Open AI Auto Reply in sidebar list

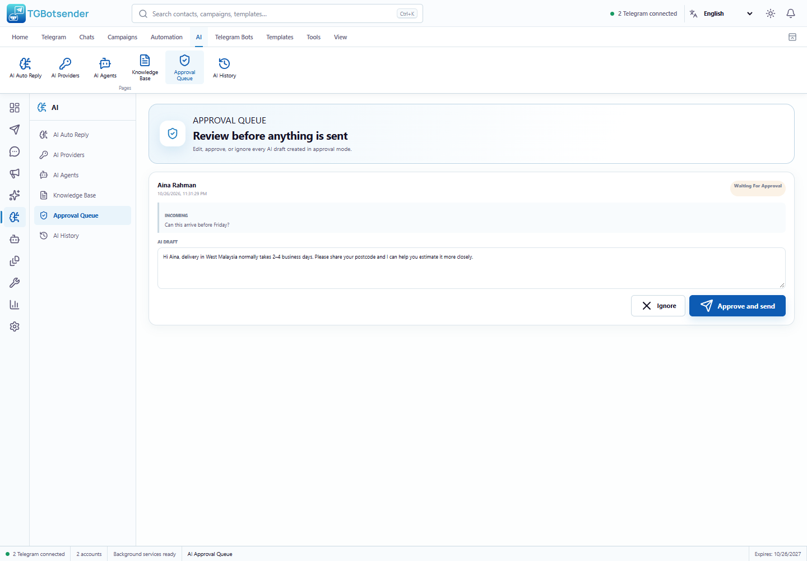coord(82,135)
